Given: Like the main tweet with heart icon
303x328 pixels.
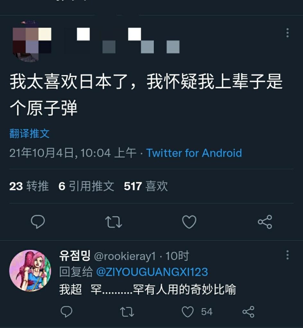Looking at the screenshot, I should tap(189, 222).
